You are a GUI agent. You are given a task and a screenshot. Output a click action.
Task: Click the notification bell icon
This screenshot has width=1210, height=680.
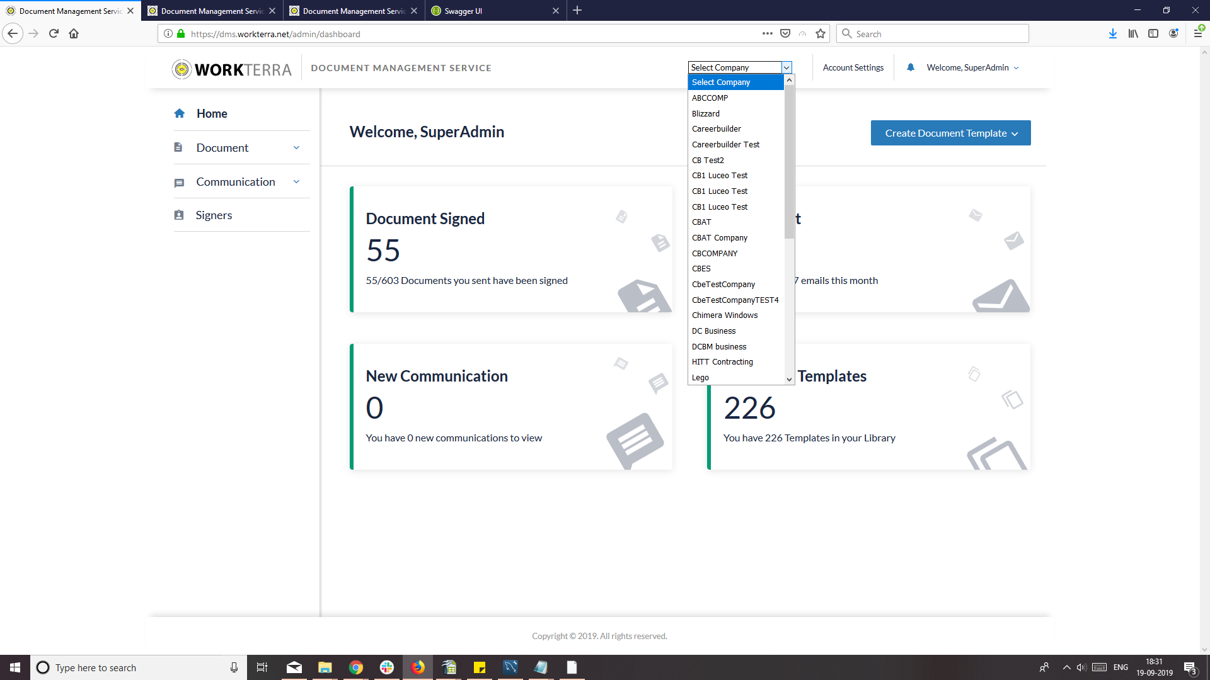(911, 67)
